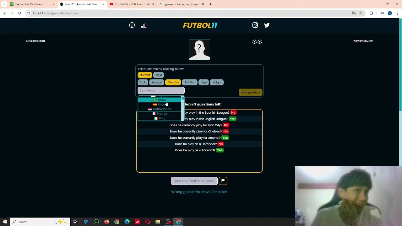Click the soccer balls icon beside the portrait
This screenshot has height=226, width=402.
click(257, 42)
